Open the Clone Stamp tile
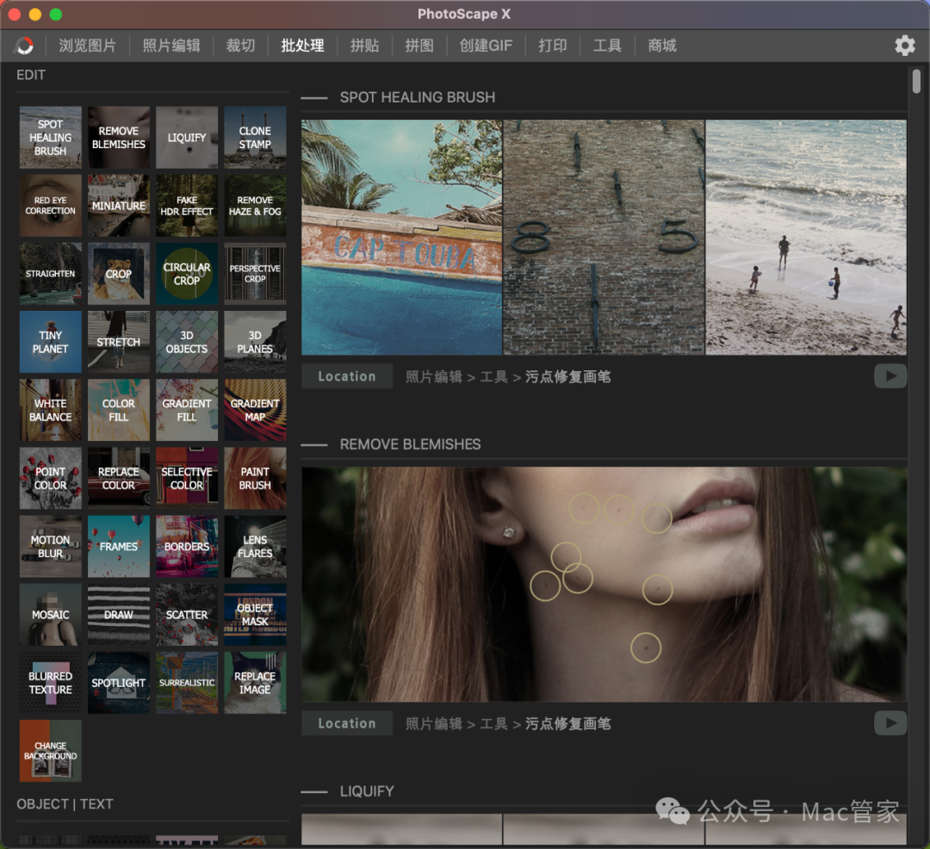 255,138
